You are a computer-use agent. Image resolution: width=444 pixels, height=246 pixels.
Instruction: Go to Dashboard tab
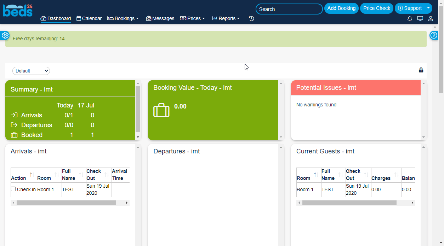pos(56,18)
